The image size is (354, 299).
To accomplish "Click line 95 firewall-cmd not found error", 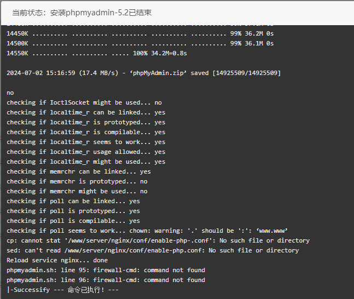I will (x=106, y=270).
